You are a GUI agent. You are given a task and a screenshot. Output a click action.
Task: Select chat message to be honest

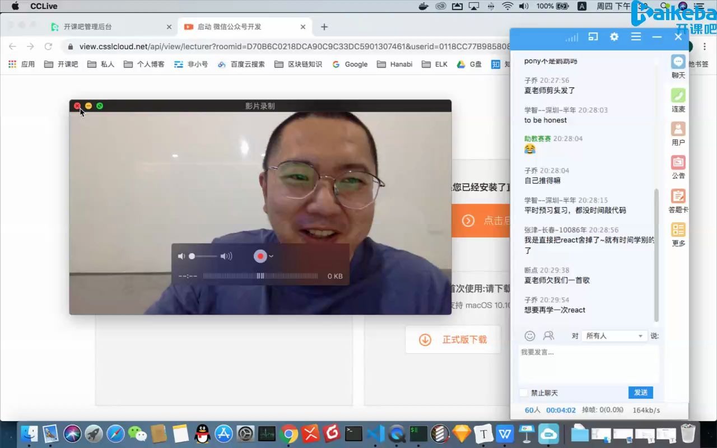(x=546, y=120)
